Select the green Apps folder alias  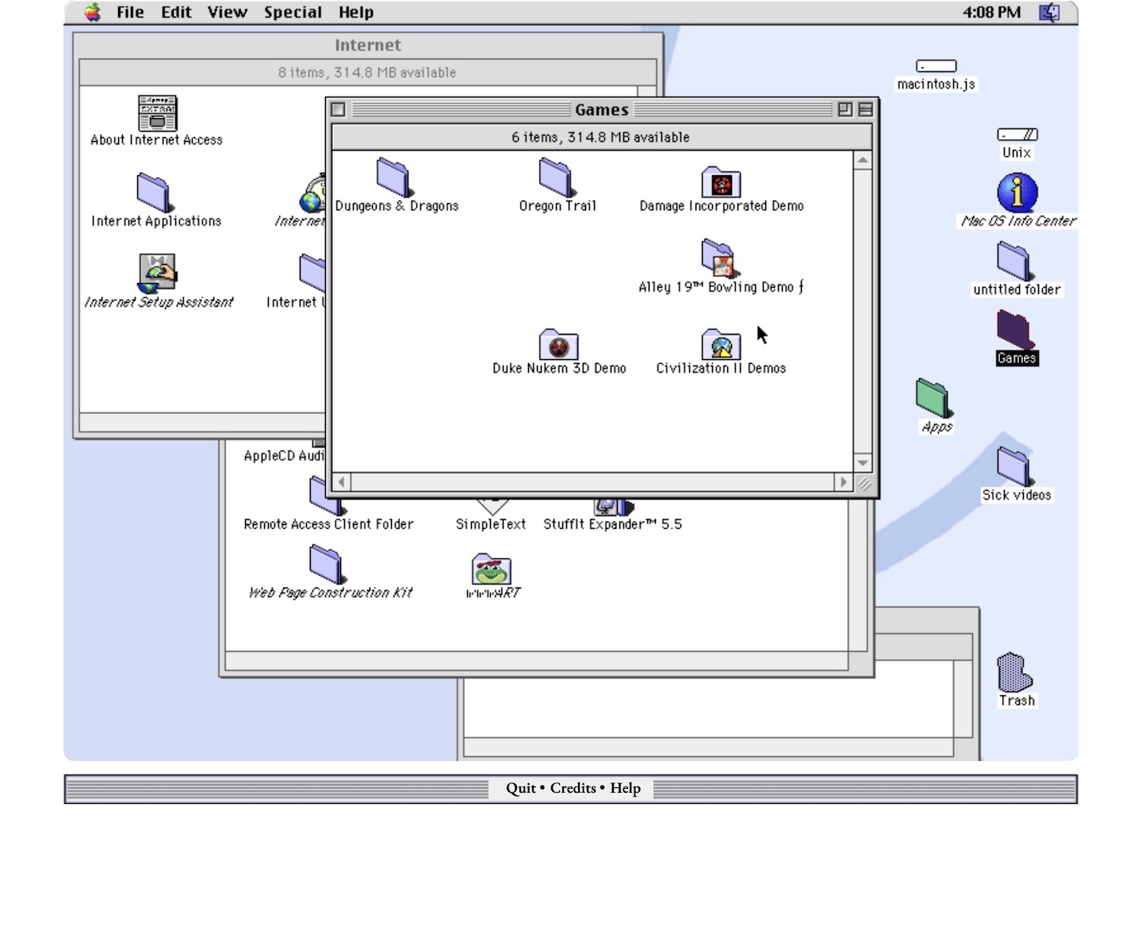tap(934, 398)
